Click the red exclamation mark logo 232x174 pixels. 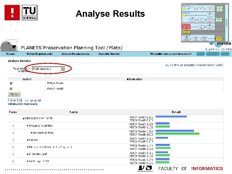[x=12, y=13]
